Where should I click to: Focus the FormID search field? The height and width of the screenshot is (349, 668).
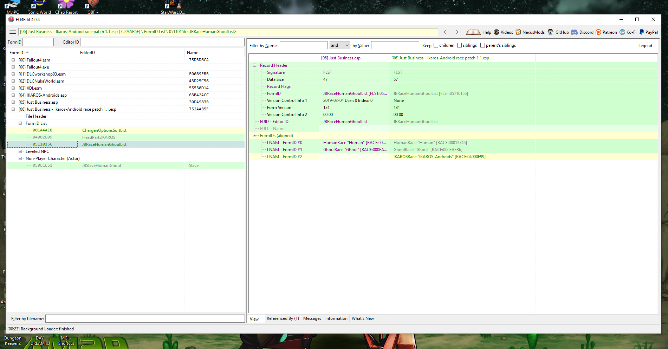(x=38, y=42)
